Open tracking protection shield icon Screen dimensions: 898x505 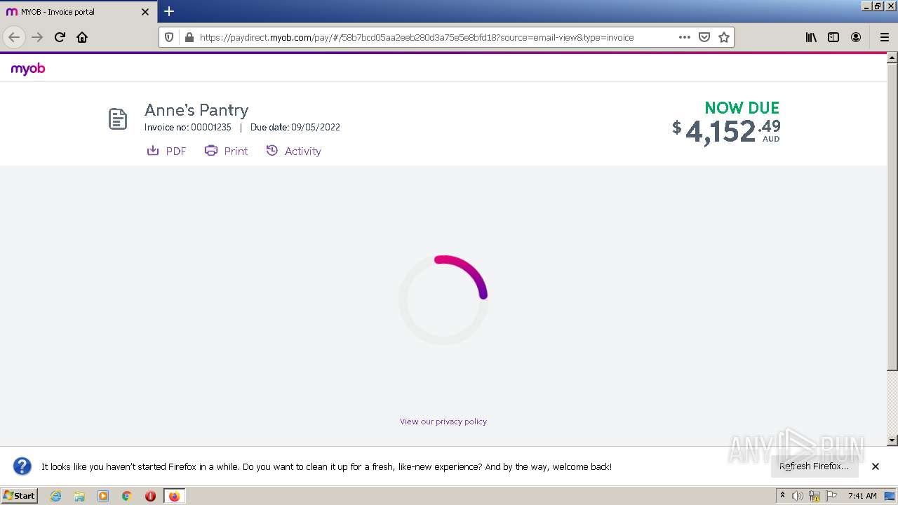[x=169, y=37]
